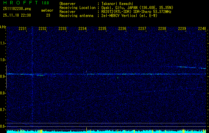The height and width of the screenshot is (133, 209).
Task: Click time marker 2234
Action: pos(82,28)
